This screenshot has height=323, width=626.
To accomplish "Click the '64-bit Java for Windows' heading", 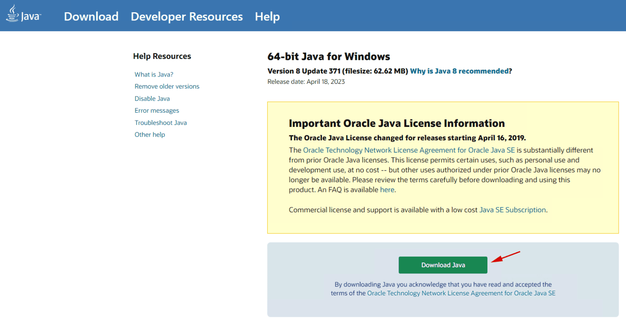I will pyautogui.click(x=328, y=57).
